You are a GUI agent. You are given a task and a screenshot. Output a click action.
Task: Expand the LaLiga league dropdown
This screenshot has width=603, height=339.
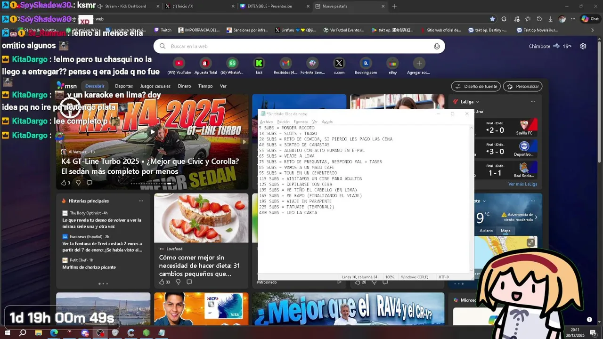click(477, 102)
